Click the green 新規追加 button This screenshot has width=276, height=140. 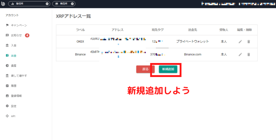click(x=168, y=69)
